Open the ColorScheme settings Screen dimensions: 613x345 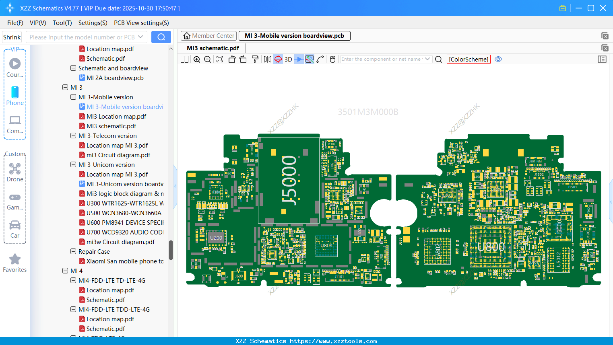tap(469, 59)
